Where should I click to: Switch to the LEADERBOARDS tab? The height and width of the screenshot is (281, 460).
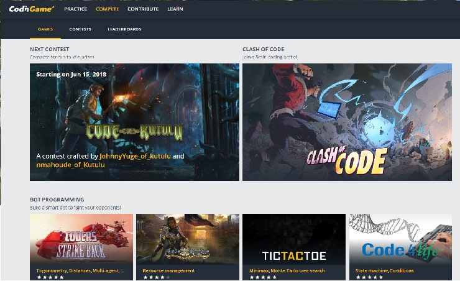tap(124, 29)
